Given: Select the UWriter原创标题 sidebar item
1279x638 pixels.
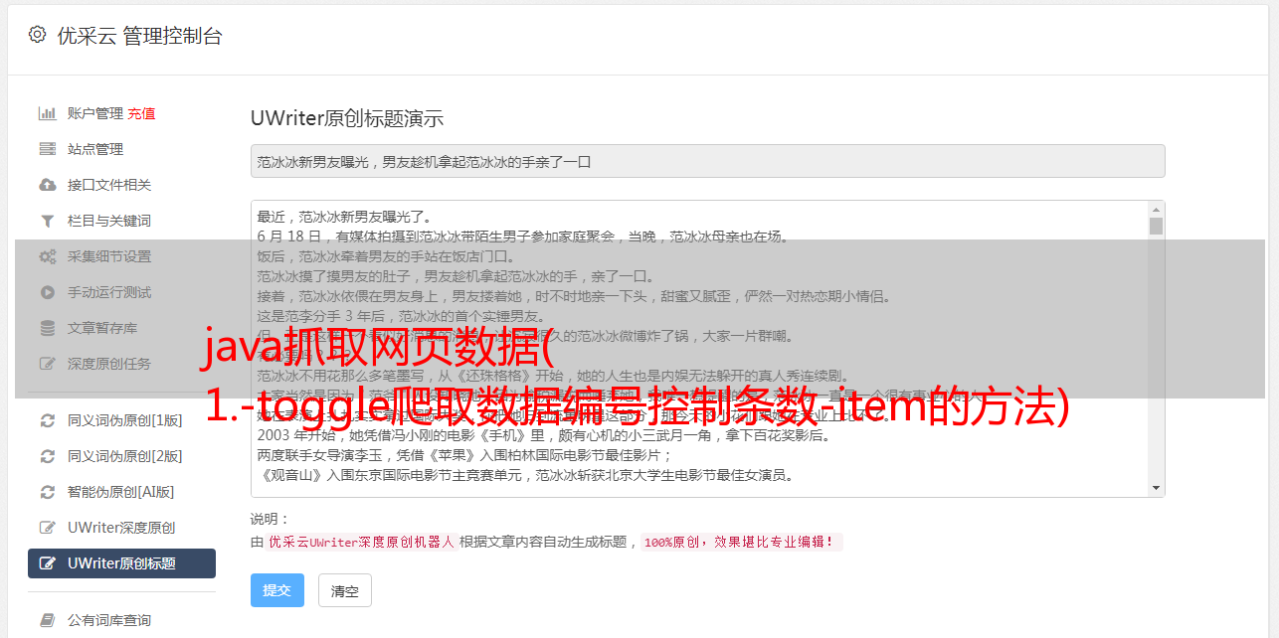Looking at the screenshot, I should (121, 563).
